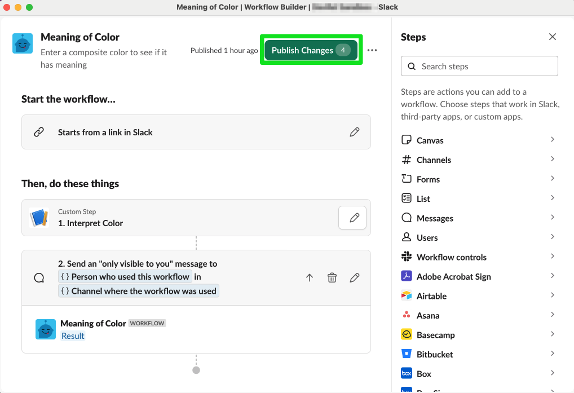Open the workflow overflow menu
This screenshot has width=574, height=393.
coord(372,50)
